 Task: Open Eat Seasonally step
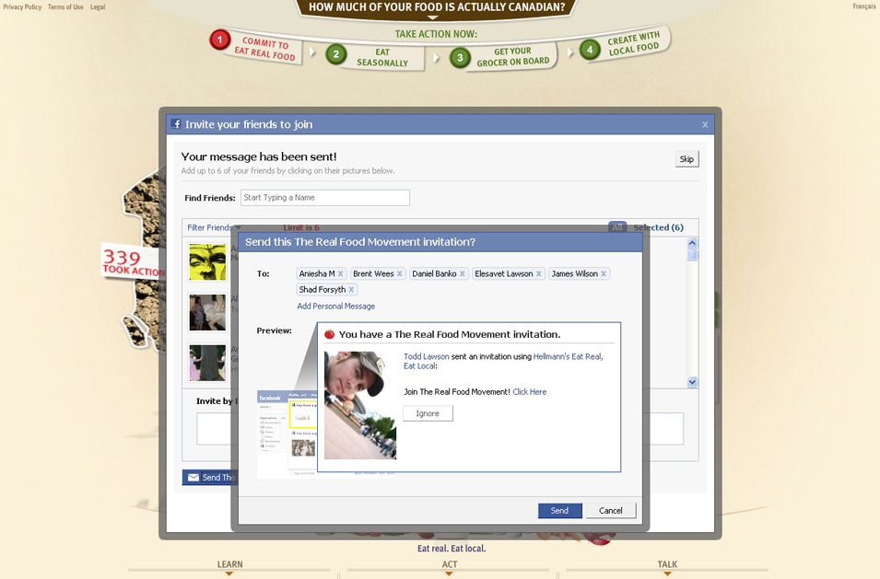(382, 57)
